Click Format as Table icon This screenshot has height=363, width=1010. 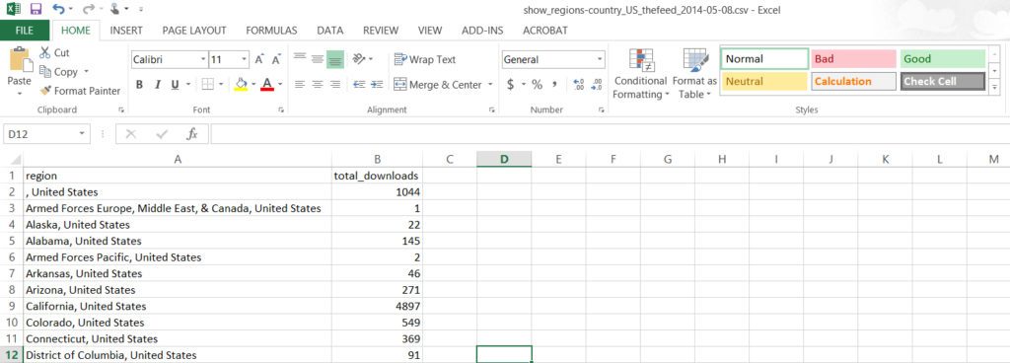tap(694, 74)
